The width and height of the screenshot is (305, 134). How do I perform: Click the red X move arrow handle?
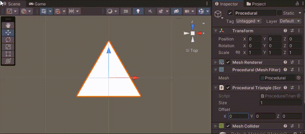[136, 78]
